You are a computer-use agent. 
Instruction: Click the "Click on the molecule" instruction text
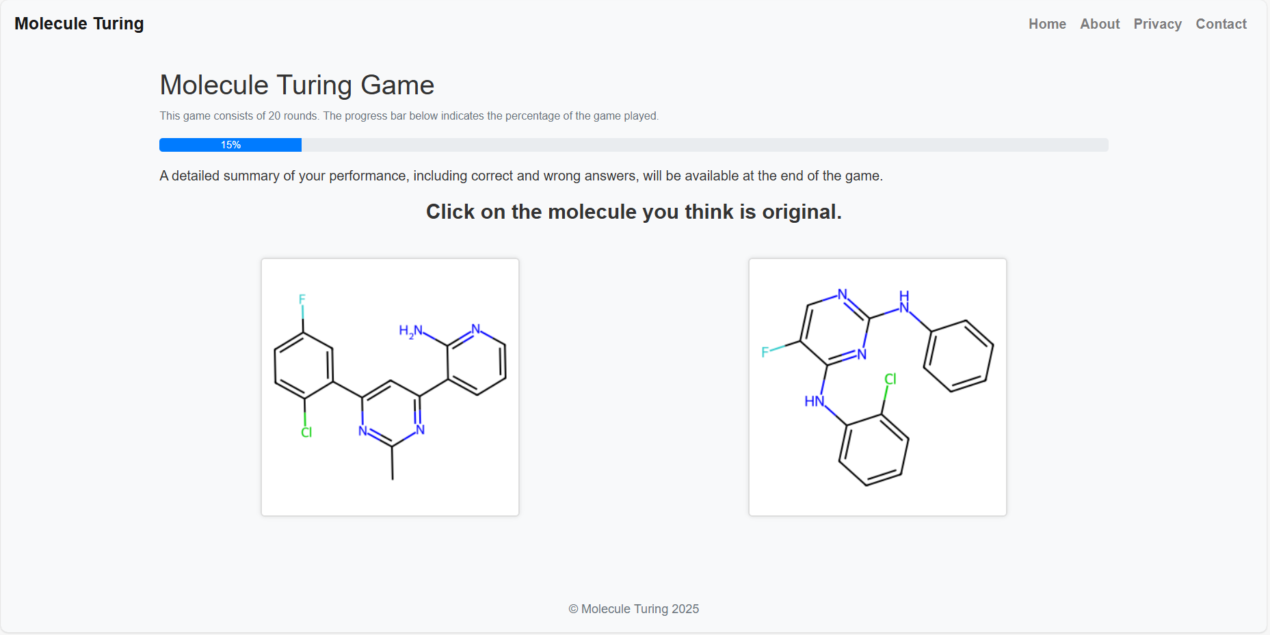pyautogui.click(x=633, y=212)
